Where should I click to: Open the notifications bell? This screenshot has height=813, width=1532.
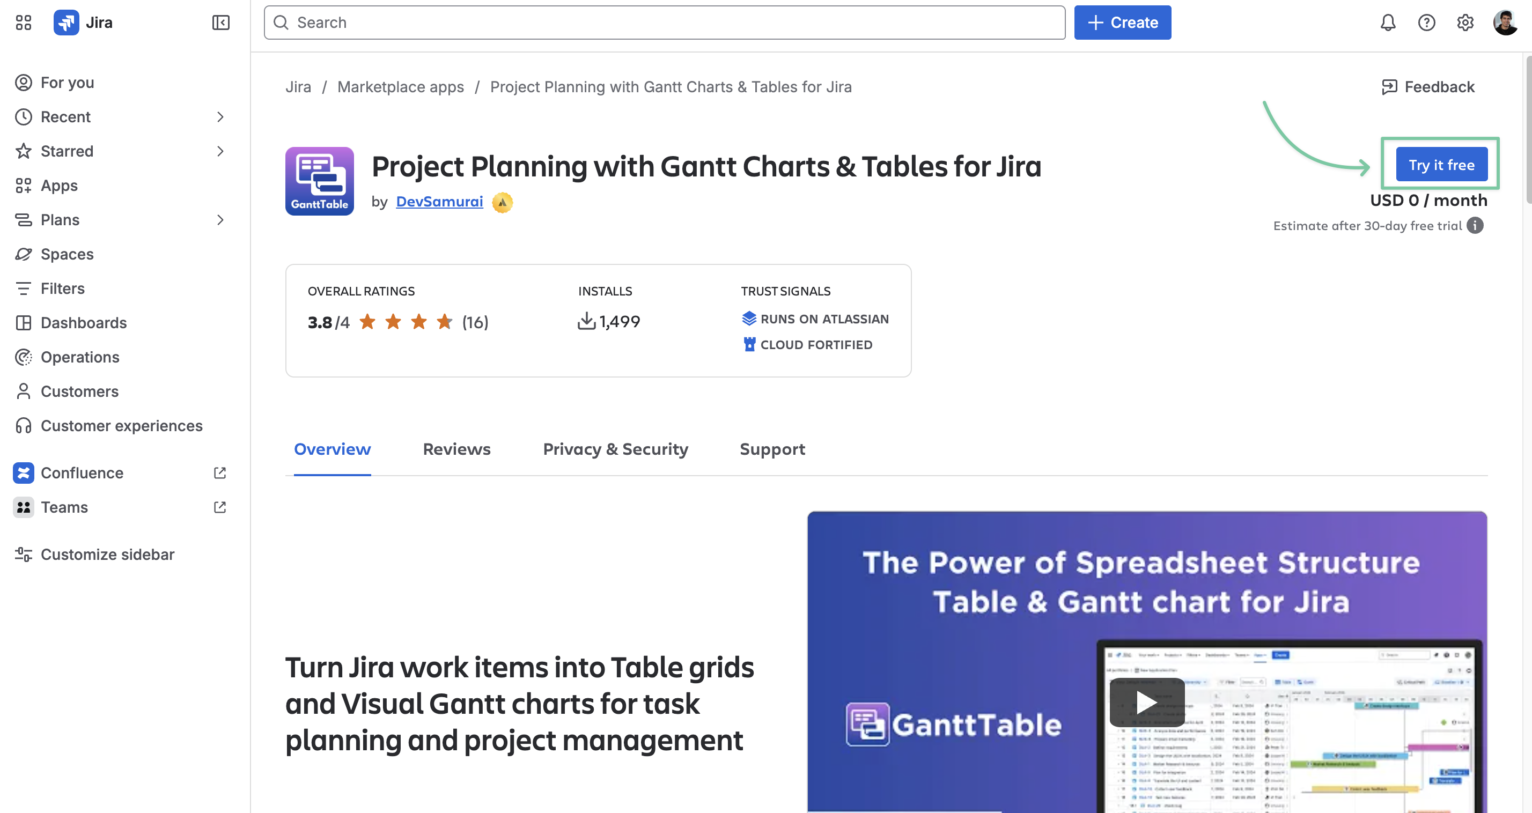click(1388, 23)
